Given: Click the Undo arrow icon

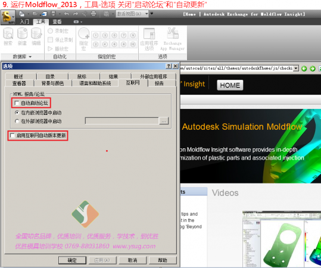Looking at the screenshot, I should click(x=67, y=14).
